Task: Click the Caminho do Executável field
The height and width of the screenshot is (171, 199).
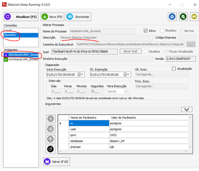Action: pyautogui.click(x=130, y=44)
